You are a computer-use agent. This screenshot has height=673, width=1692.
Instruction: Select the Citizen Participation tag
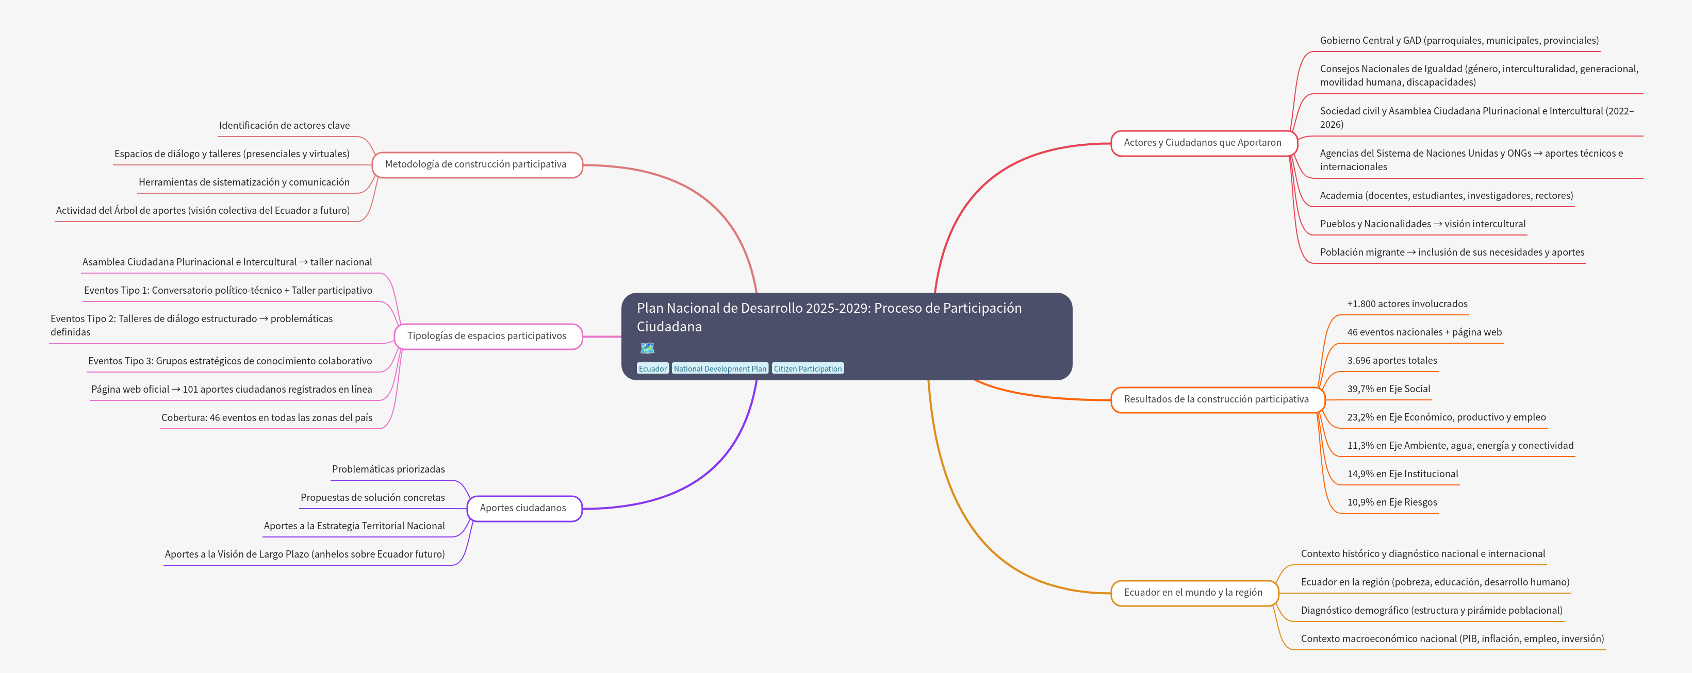[807, 368]
